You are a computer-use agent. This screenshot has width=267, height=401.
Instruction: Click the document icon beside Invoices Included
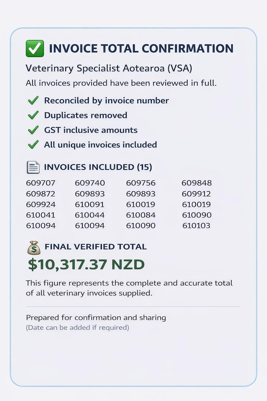click(x=33, y=167)
